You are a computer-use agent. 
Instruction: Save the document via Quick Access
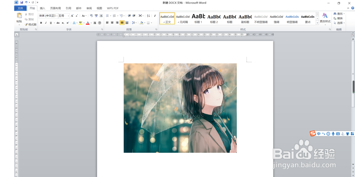[x=22, y=2]
